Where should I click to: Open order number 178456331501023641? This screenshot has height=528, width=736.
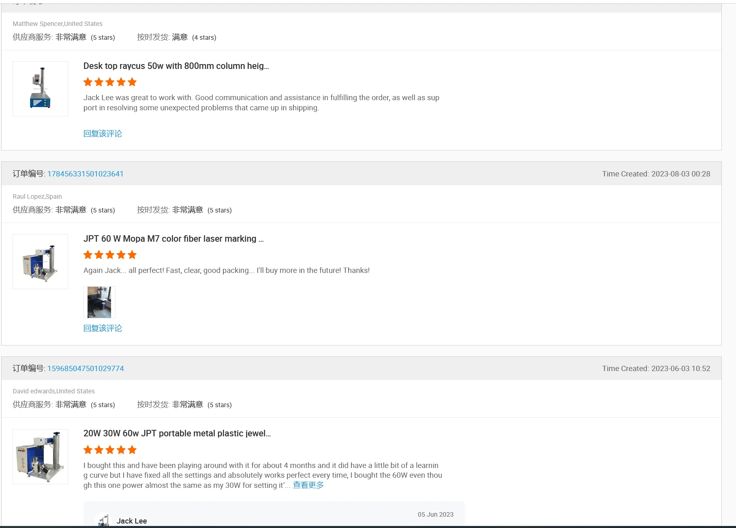[x=85, y=174]
